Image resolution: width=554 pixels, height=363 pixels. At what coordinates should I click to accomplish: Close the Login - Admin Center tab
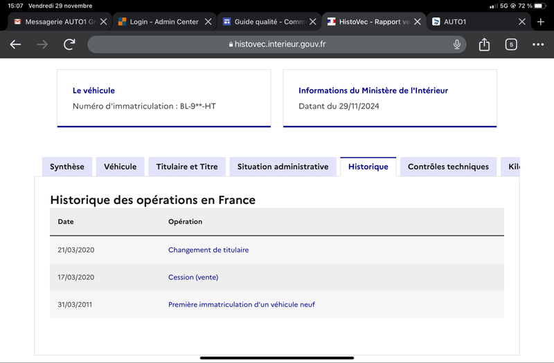click(x=208, y=22)
